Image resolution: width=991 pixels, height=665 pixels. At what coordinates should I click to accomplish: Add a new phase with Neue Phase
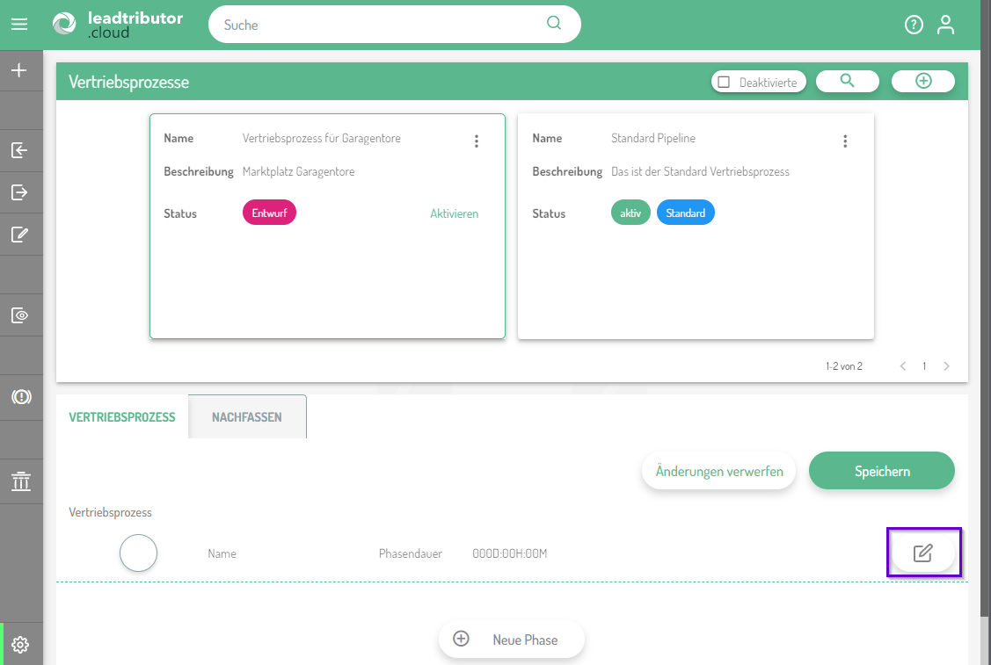[x=511, y=640]
